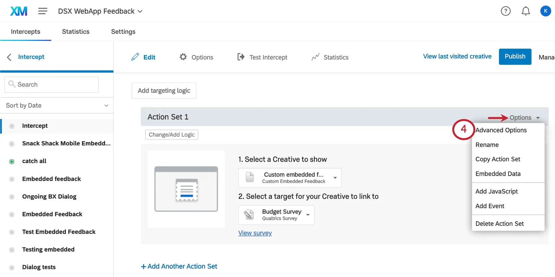The image size is (555, 277).
Task: Click the intercept Search field
Action: [52, 84]
